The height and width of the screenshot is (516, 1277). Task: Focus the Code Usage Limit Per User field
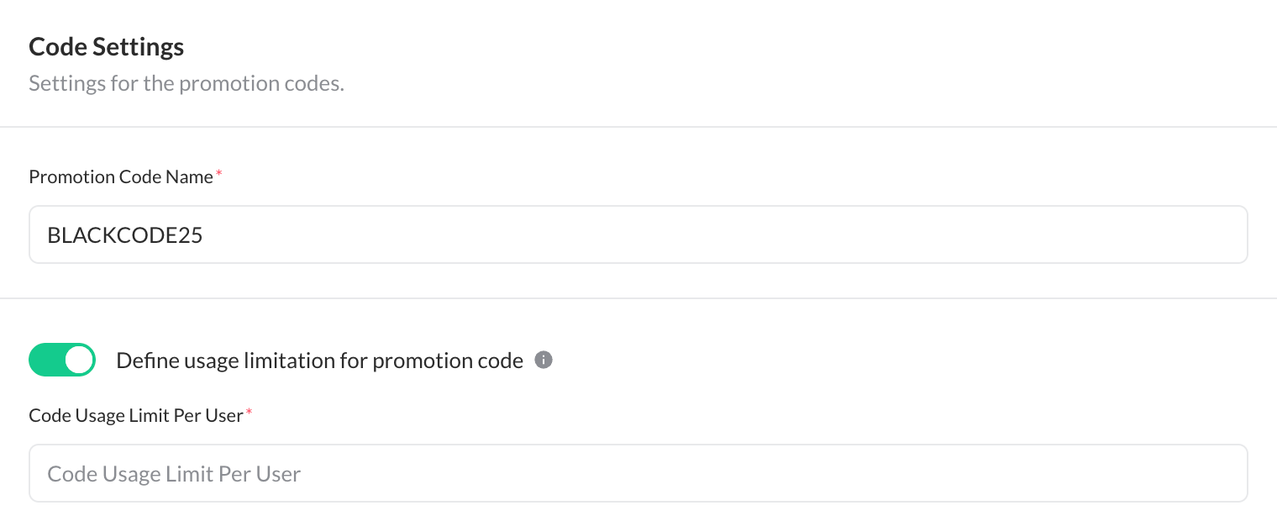coord(638,473)
